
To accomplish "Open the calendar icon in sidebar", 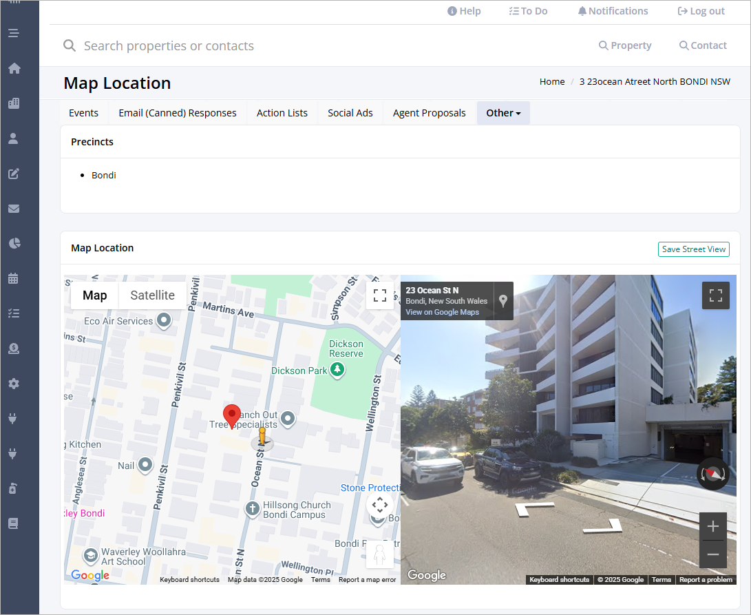I will tap(13, 278).
